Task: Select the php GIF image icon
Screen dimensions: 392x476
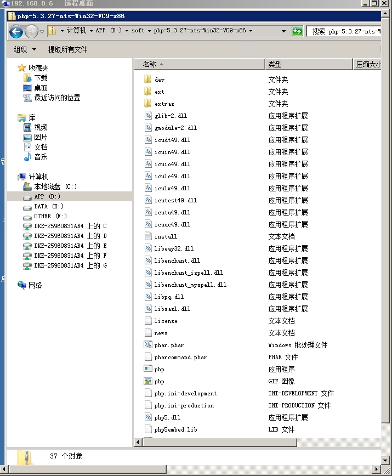Action: coord(148,381)
